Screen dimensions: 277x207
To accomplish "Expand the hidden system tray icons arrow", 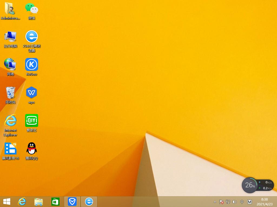I will [x=215, y=202].
